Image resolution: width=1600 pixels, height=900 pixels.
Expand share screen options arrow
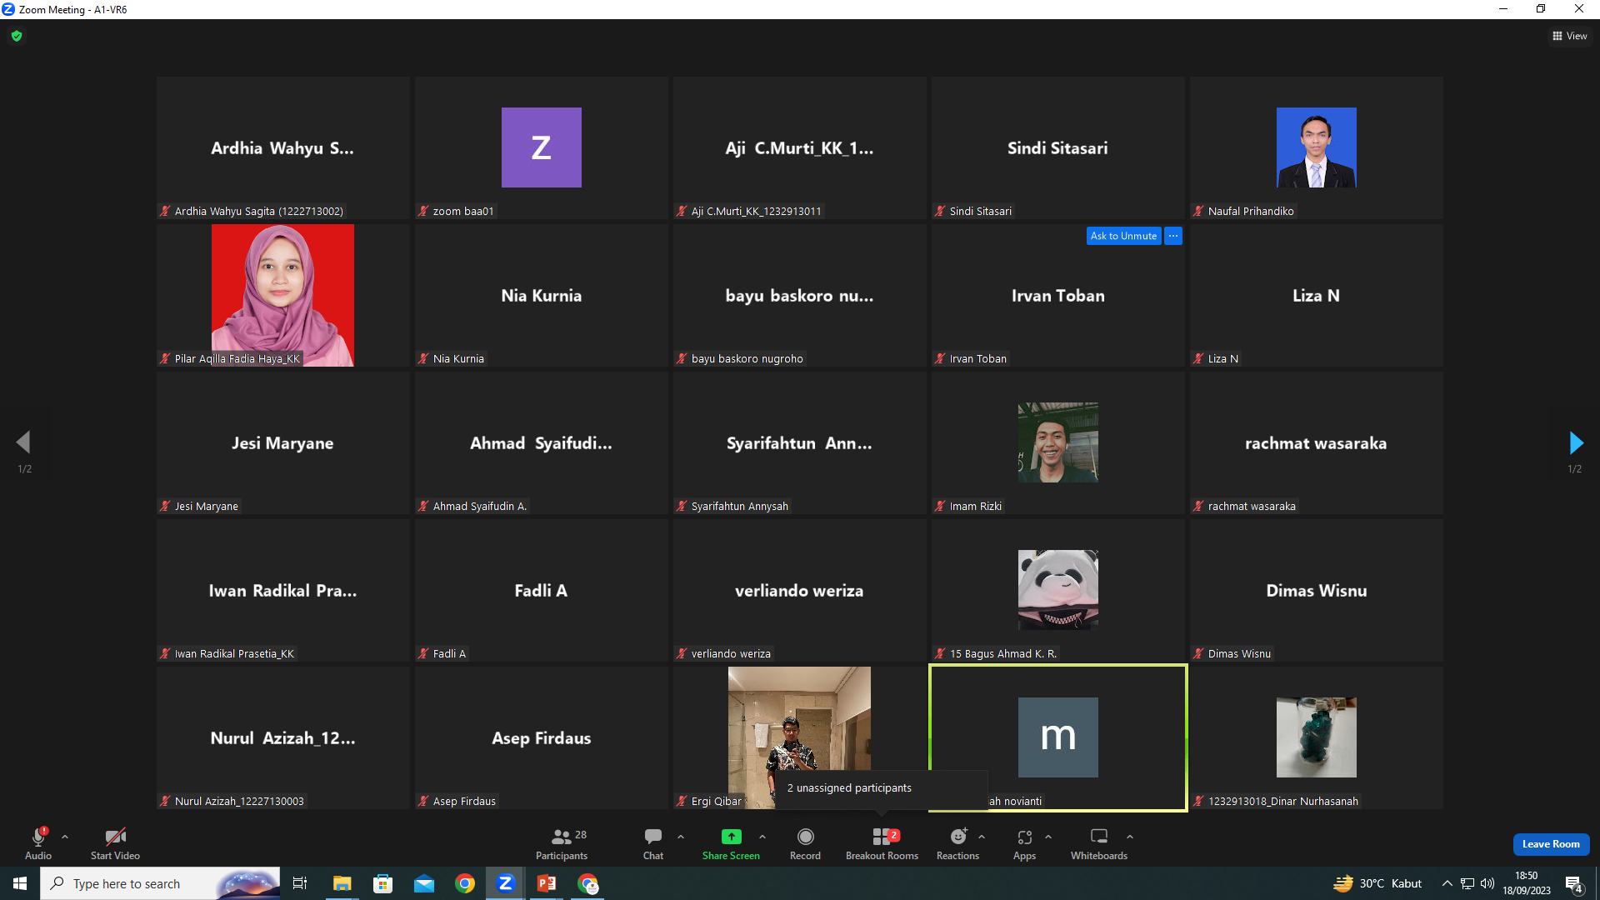coord(762,837)
